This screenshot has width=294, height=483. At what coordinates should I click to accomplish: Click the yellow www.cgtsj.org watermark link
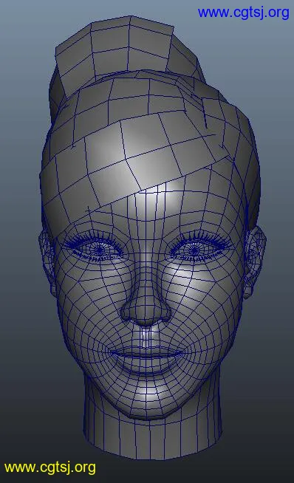pyautogui.click(x=50, y=467)
